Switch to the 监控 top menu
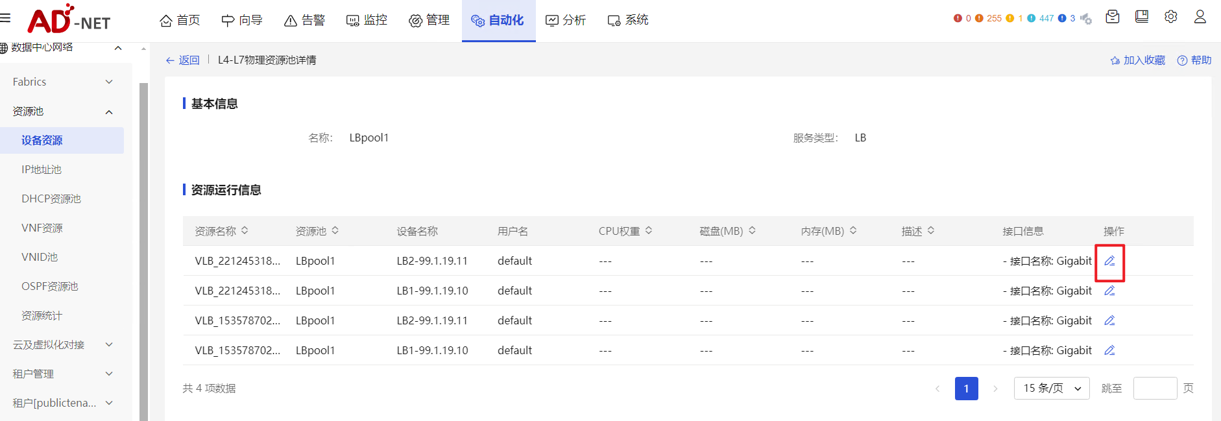1221x421 pixels. pyautogui.click(x=367, y=20)
